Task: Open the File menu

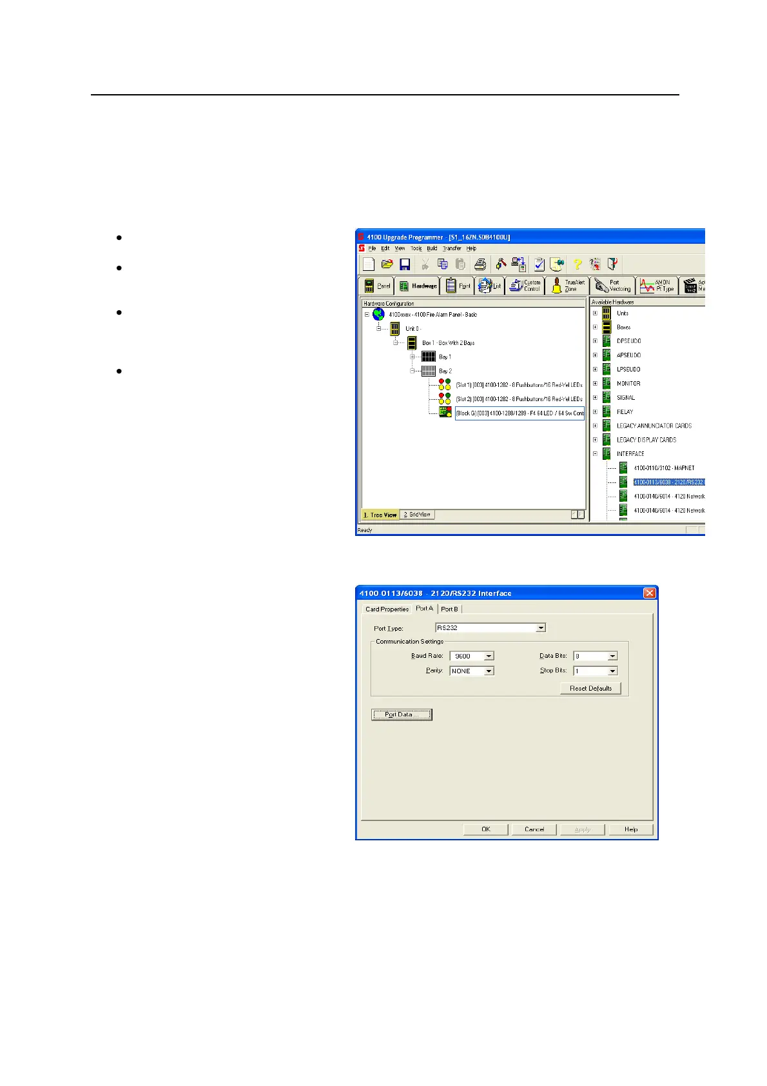Action: point(372,248)
